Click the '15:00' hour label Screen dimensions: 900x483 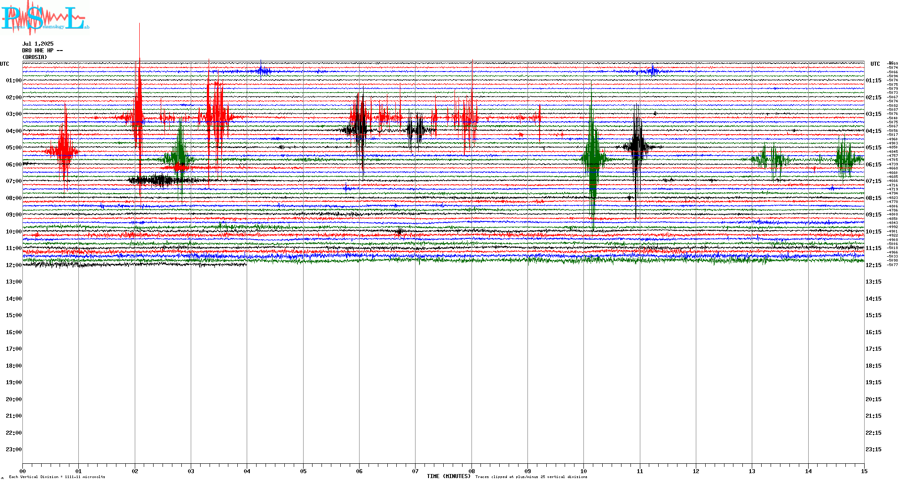click(x=14, y=315)
